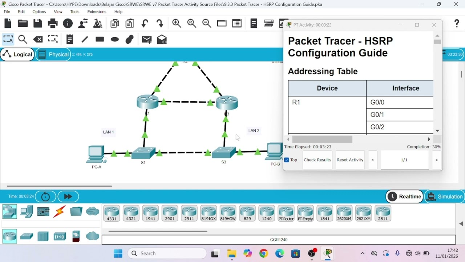Viewport: 465px width, 262px height.
Task: Open the Help menu
Action: (118, 12)
